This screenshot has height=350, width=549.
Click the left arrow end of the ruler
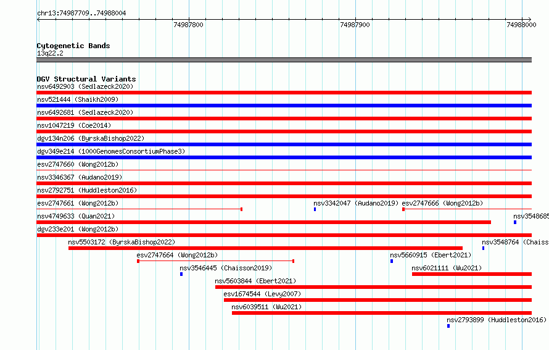(x=38, y=19)
